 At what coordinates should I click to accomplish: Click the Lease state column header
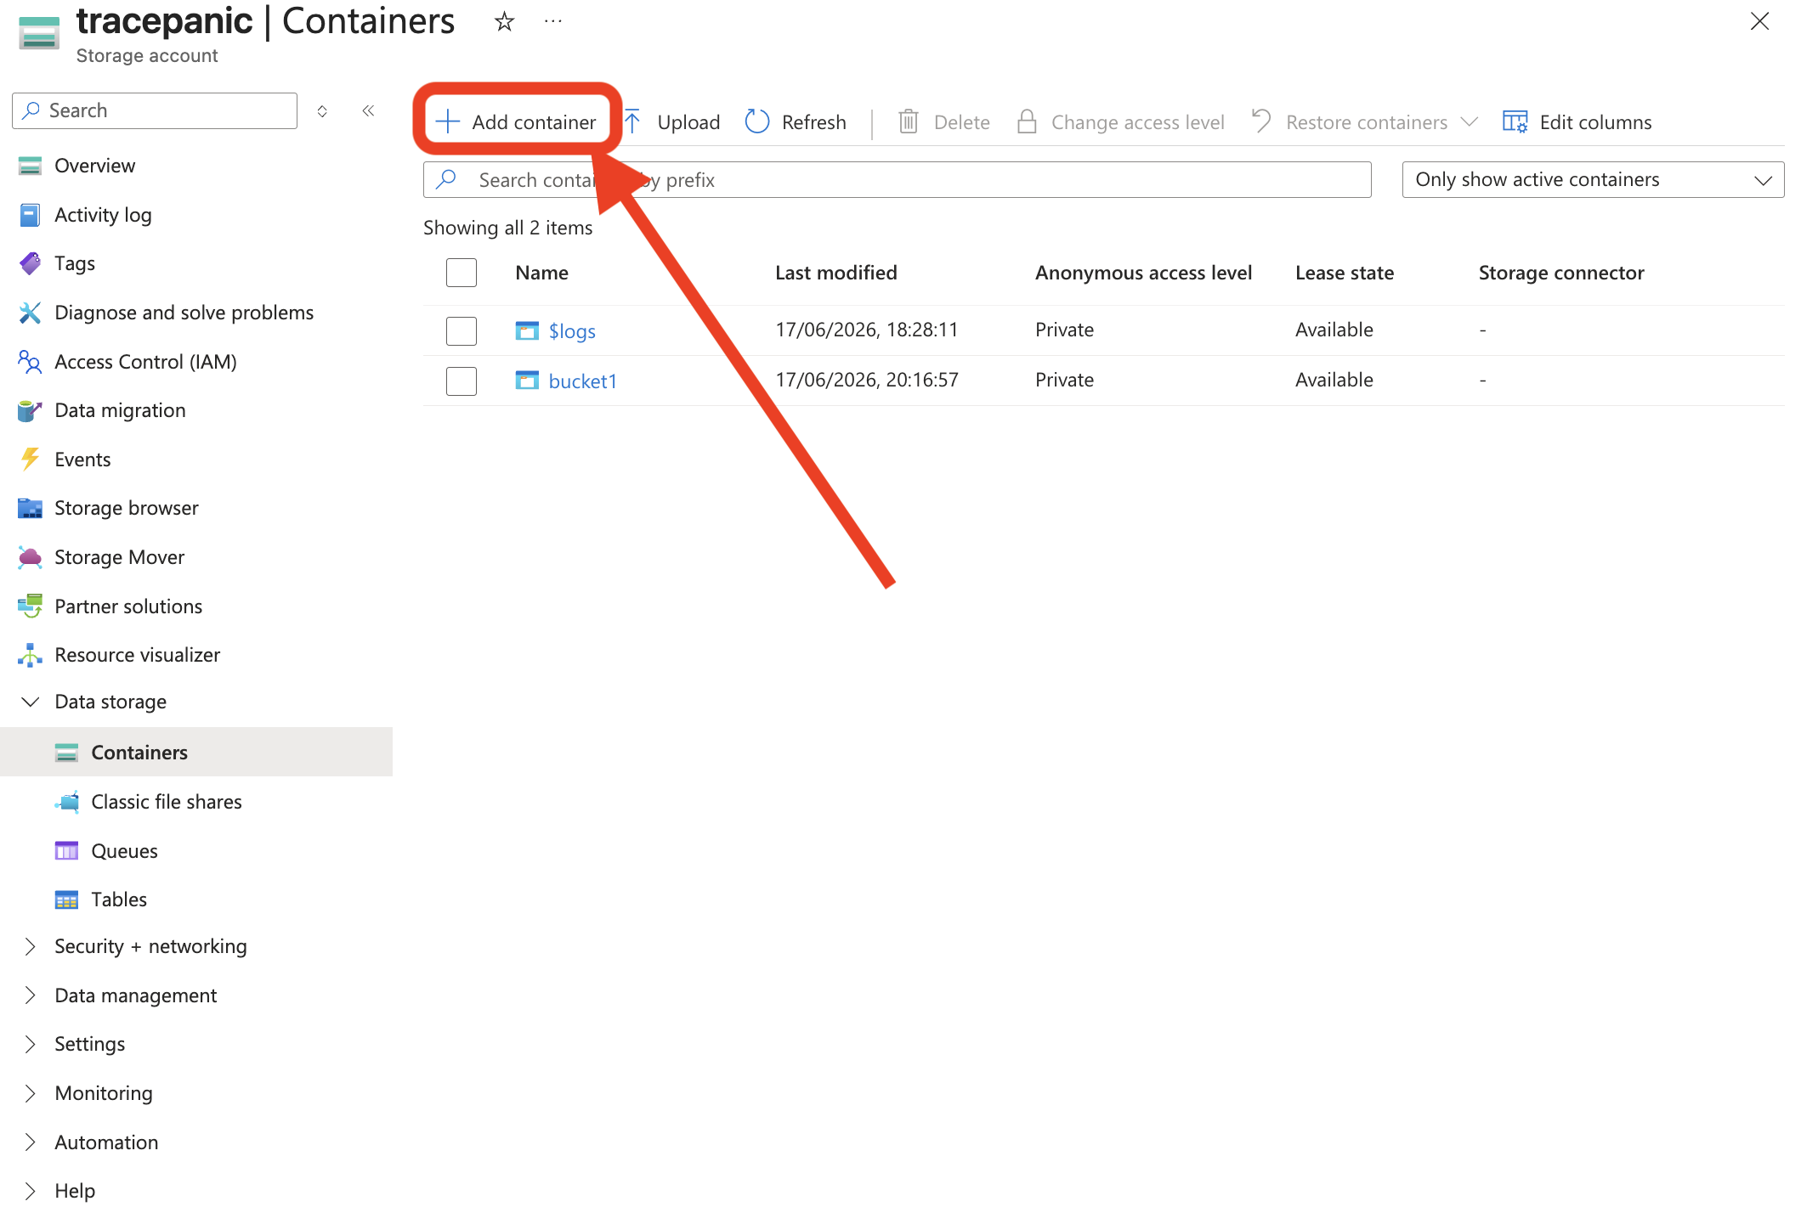point(1345,273)
